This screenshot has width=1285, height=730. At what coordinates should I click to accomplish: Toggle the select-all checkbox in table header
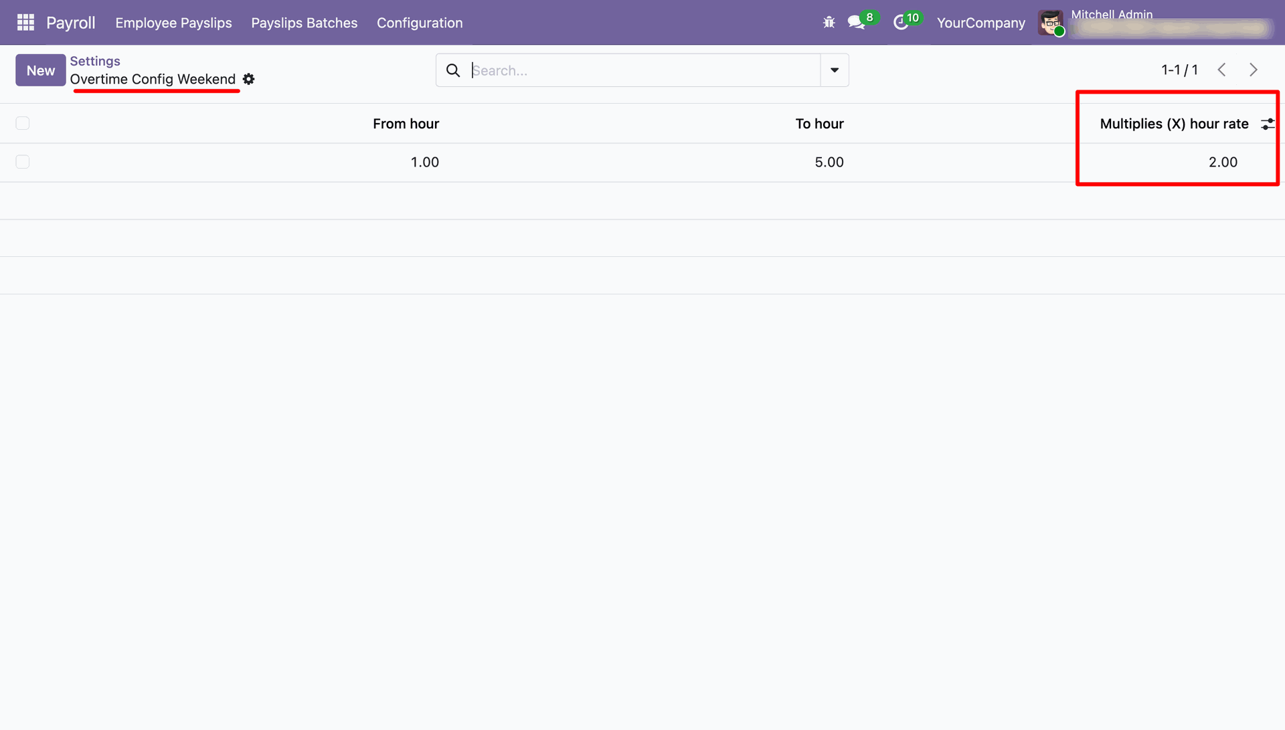click(23, 123)
